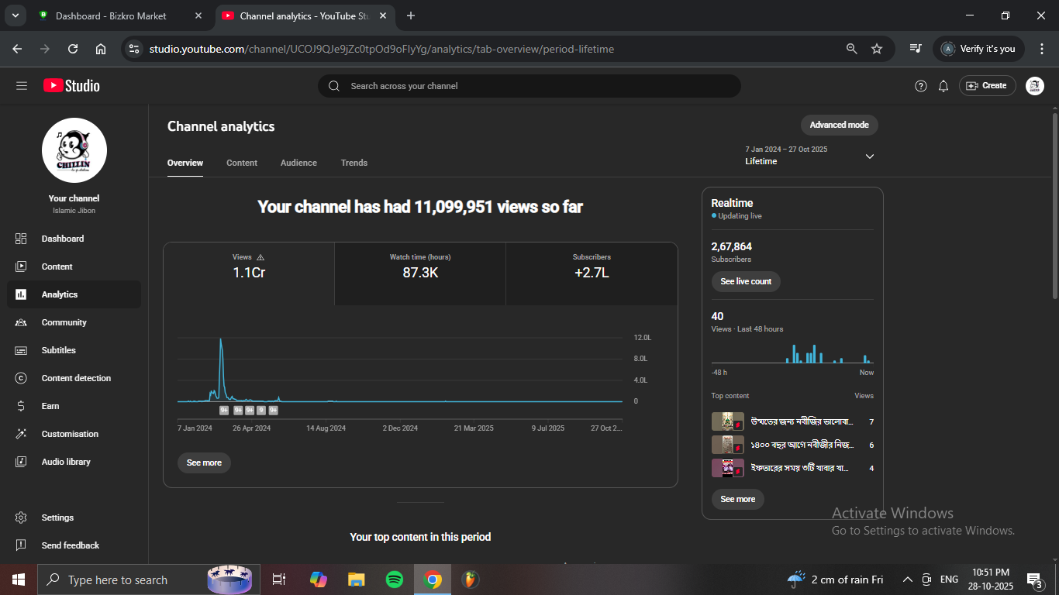Click the warning icon beside Views
1059x595 pixels.
tap(260, 257)
